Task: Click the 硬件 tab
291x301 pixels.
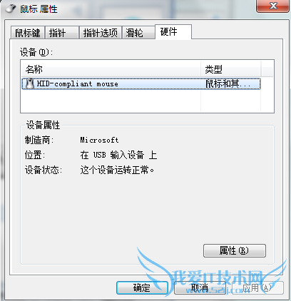Action: (173, 31)
